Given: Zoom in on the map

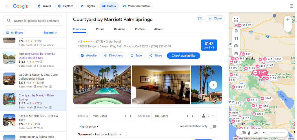Looking at the screenshot, I should [x=287, y=20].
